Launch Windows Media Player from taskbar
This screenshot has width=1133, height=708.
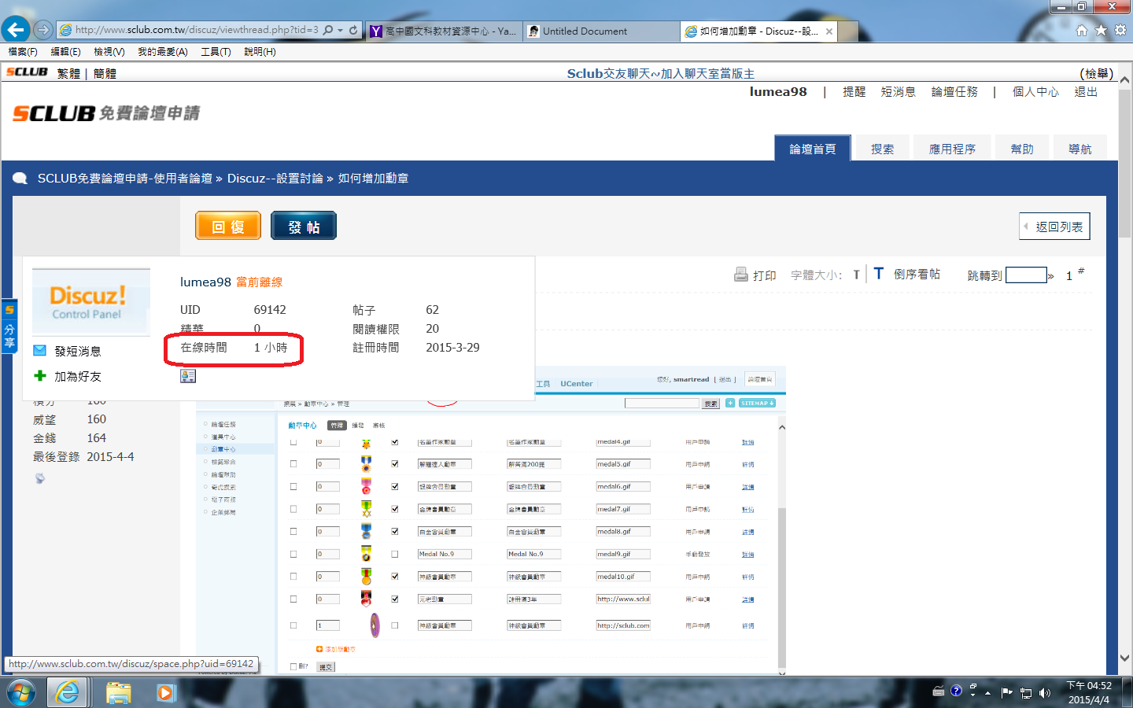tap(165, 692)
